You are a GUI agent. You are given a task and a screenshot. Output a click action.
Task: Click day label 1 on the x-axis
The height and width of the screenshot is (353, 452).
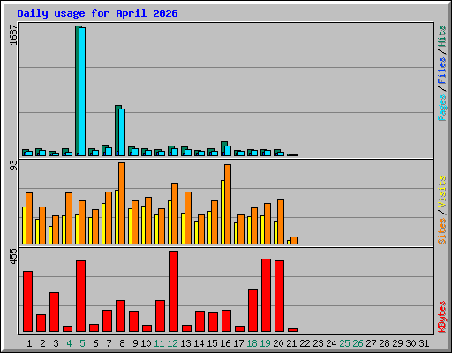pos(29,343)
